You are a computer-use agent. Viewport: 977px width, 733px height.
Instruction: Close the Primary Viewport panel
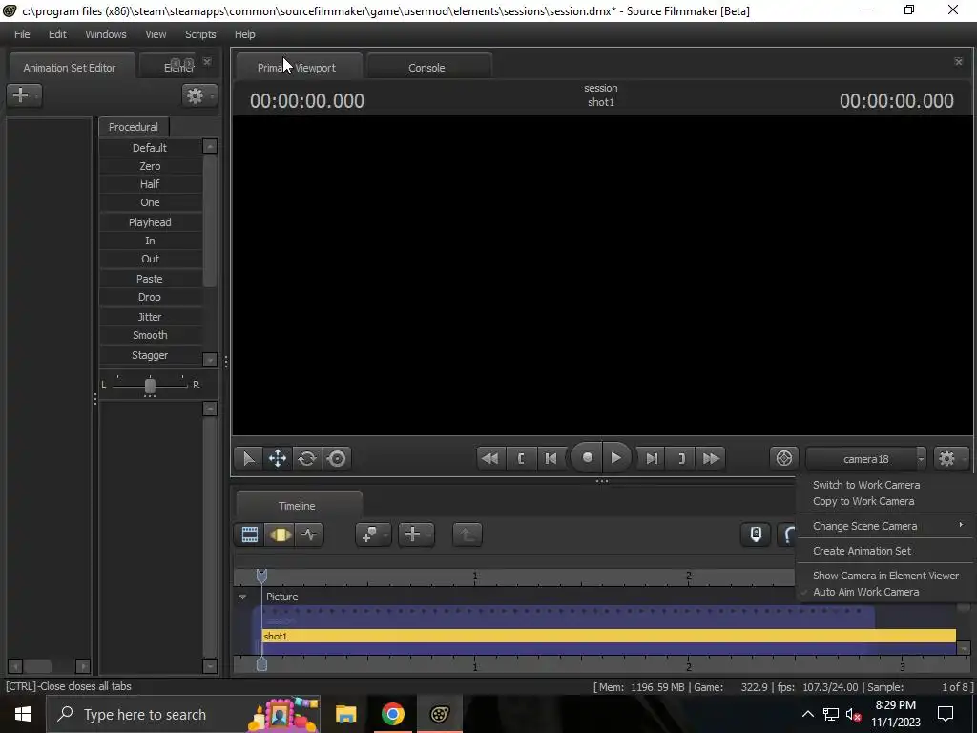pyautogui.click(x=958, y=61)
